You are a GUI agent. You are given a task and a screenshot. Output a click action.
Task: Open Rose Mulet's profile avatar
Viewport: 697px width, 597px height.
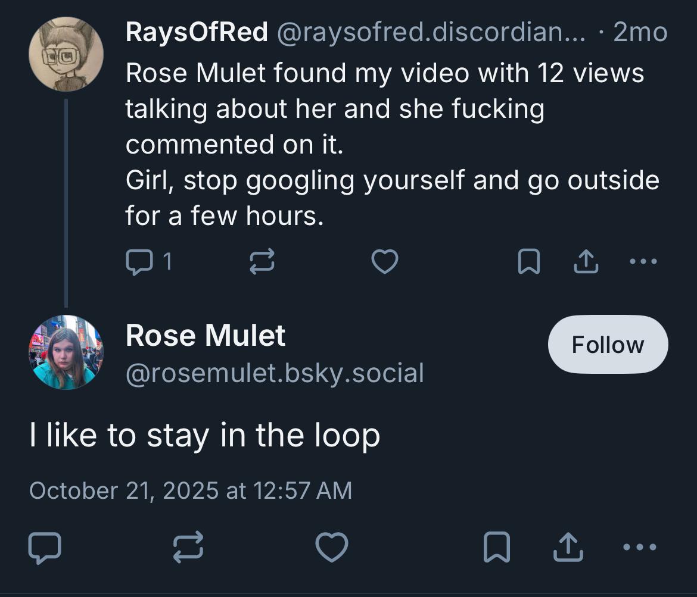[x=66, y=352]
